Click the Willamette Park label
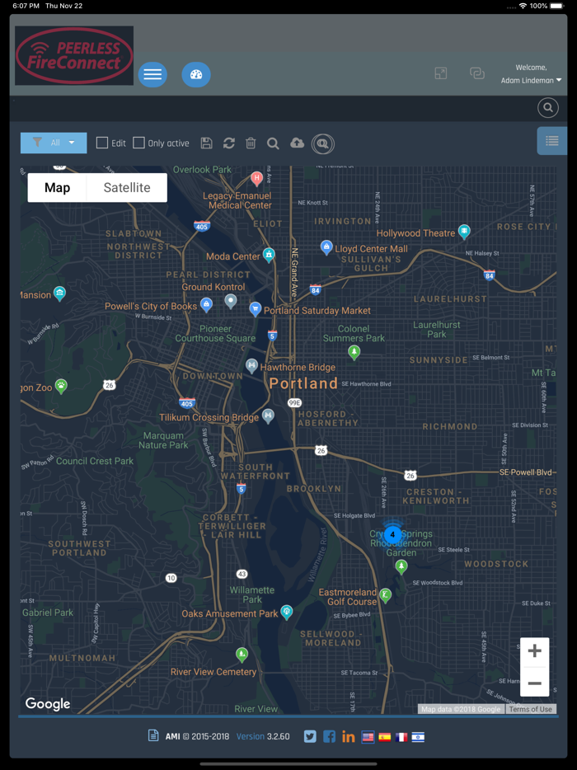 coord(252,594)
